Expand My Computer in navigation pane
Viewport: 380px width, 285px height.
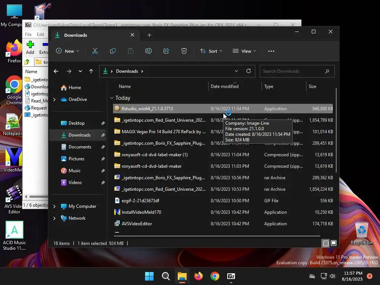pos(54,206)
